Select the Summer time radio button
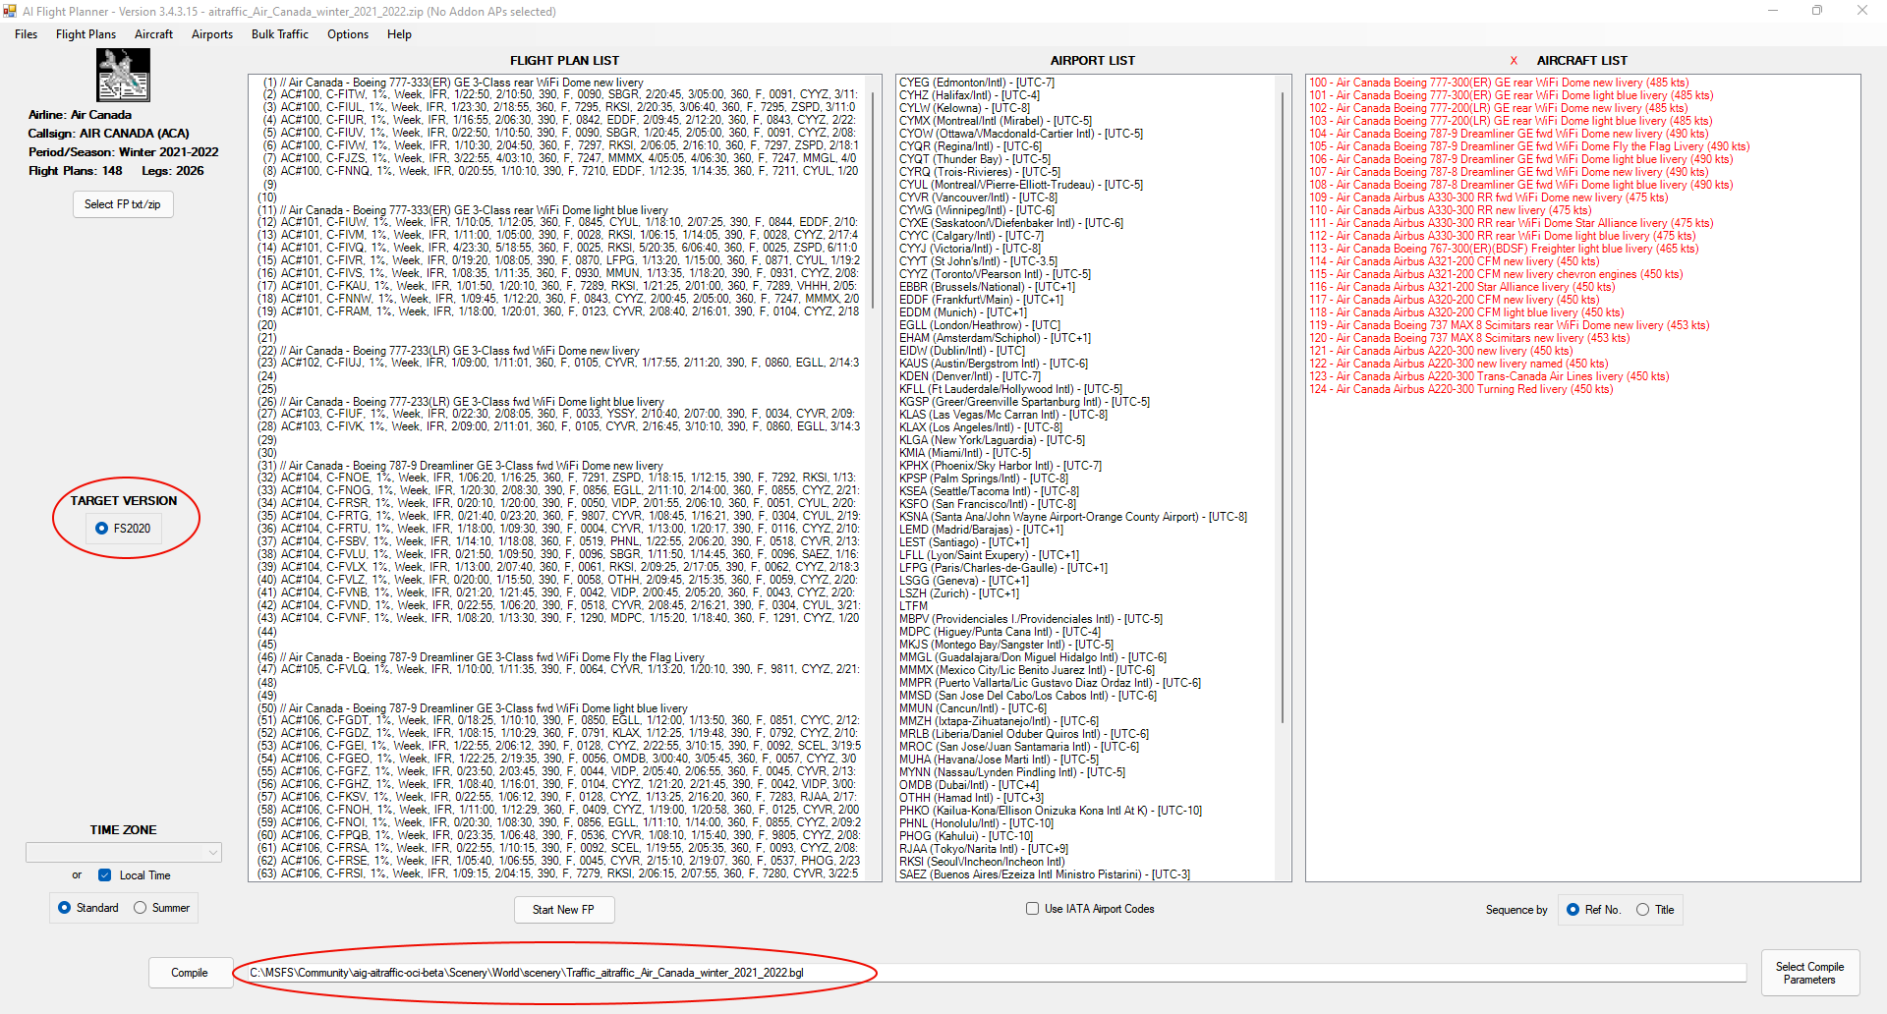This screenshot has height=1014, width=1887. coord(140,908)
